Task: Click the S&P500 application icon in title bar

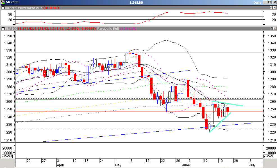Action: (x=3, y=2)
